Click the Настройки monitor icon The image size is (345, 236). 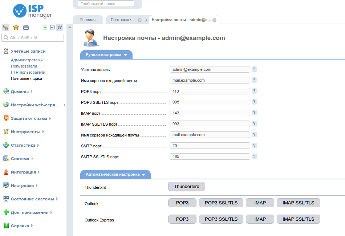point(6,185)
